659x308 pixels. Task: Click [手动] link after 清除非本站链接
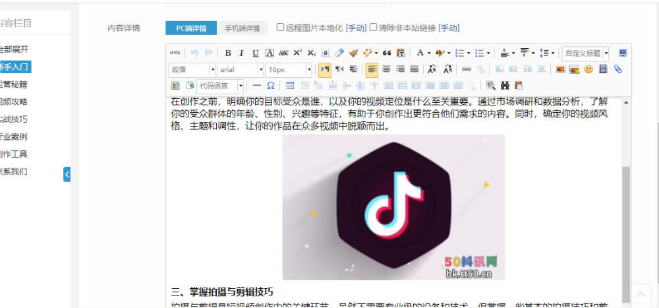tap(449, 28)
